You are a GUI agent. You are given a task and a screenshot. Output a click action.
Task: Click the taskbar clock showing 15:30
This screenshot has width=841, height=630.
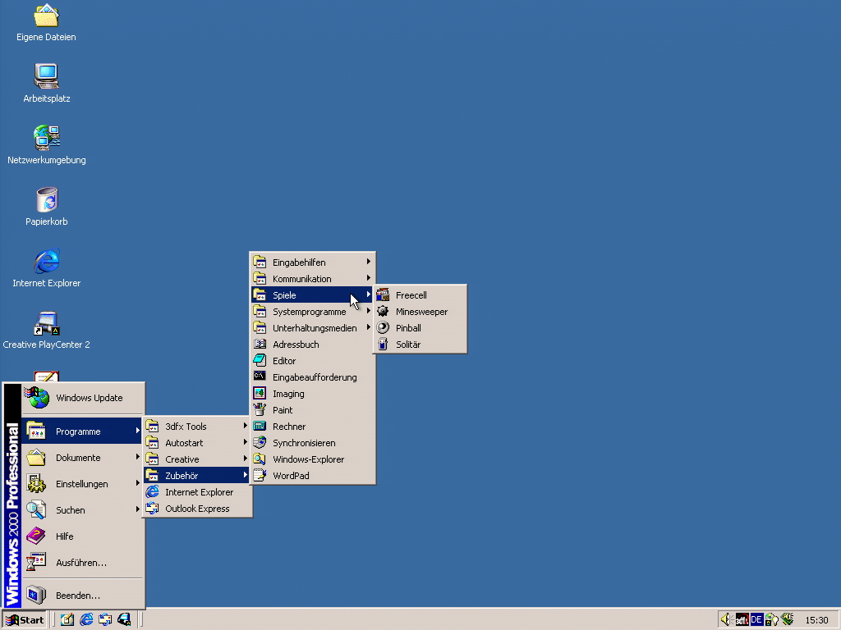[816, 620]
